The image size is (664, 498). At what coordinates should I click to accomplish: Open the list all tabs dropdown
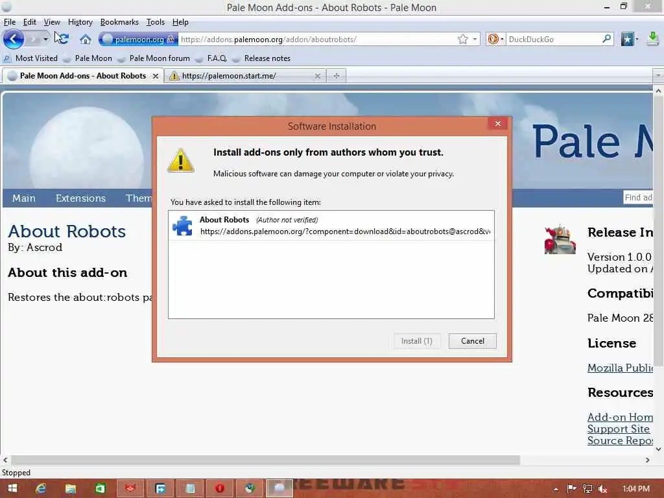click(658, 75)
